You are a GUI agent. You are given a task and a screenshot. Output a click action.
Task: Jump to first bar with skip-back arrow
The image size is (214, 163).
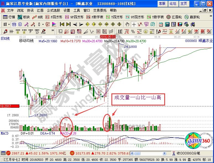click(x=62, y=24)
